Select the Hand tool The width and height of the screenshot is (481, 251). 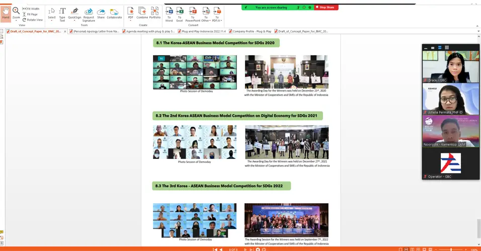click(x=6, y=13)
